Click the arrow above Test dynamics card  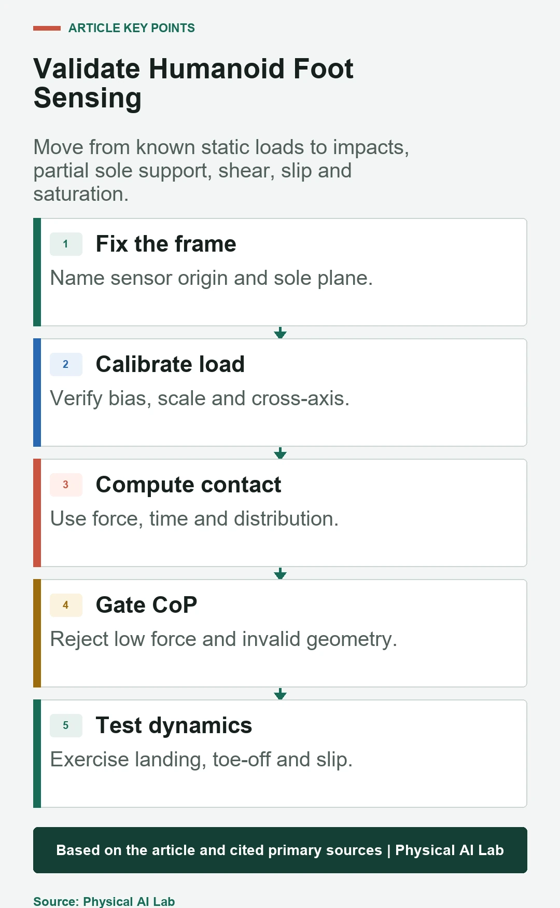(280, 694)
